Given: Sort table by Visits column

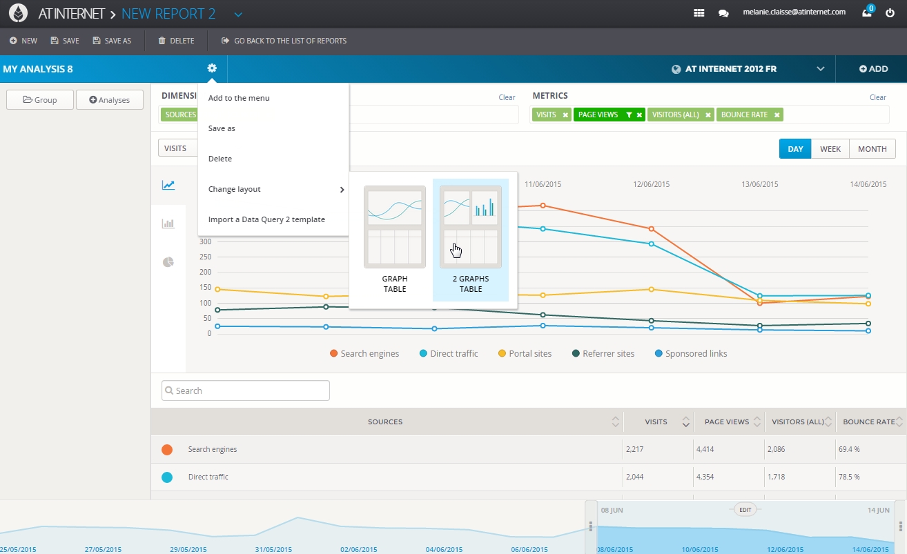Looking at the screenshot, I should (x=685, y=422).
